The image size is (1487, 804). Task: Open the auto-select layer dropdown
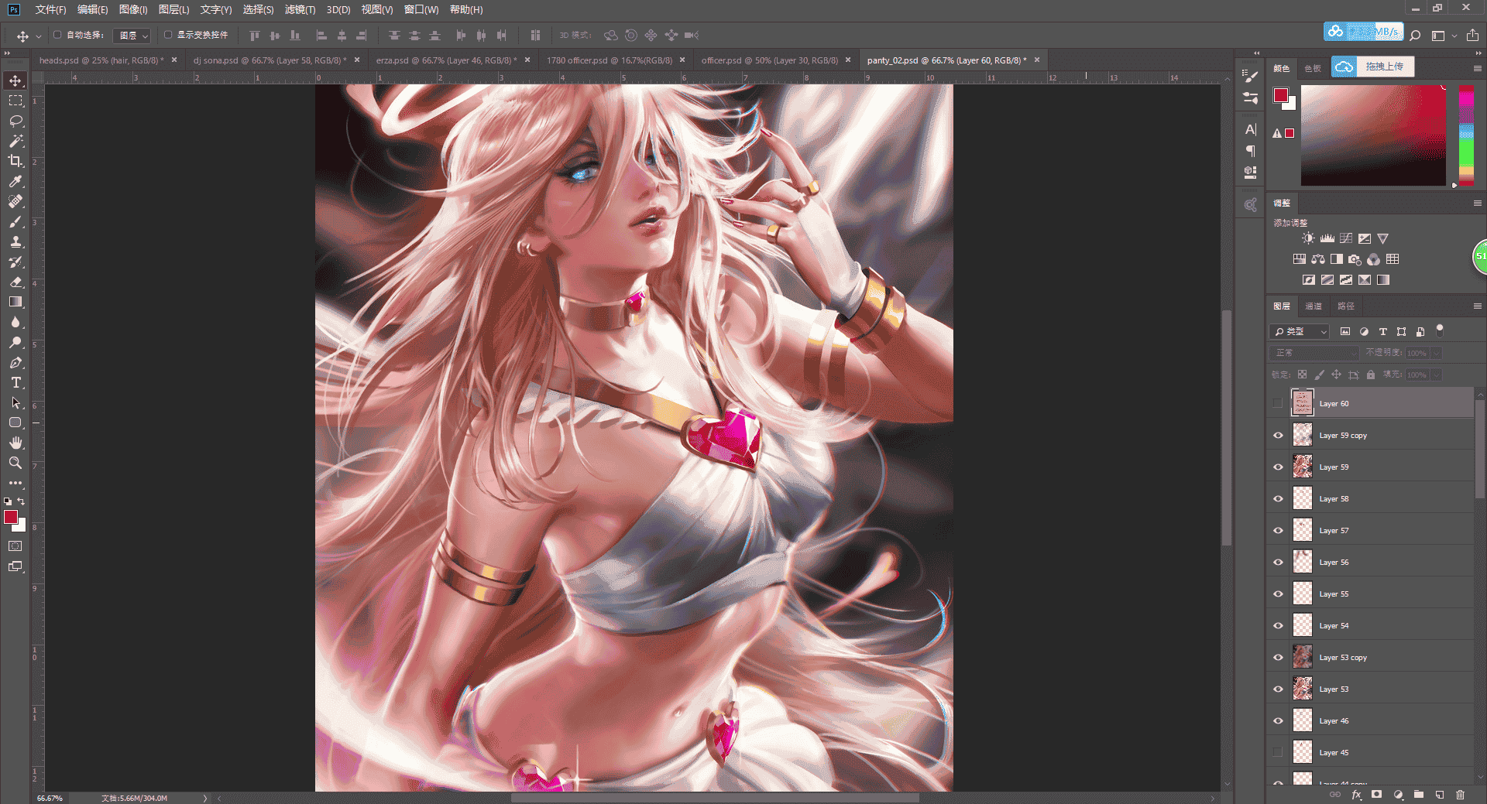(132, 36)
